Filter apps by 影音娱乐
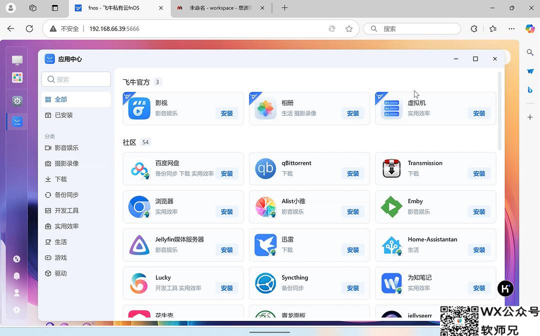 click(x=76, y=148)
